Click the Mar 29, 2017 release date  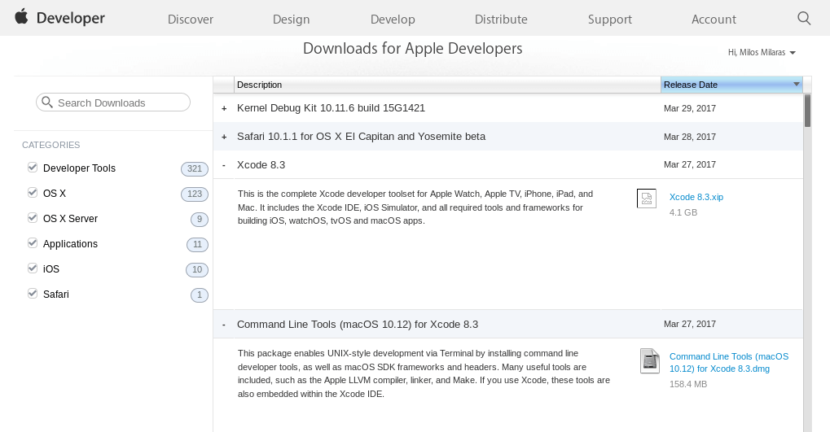[690, 108]
